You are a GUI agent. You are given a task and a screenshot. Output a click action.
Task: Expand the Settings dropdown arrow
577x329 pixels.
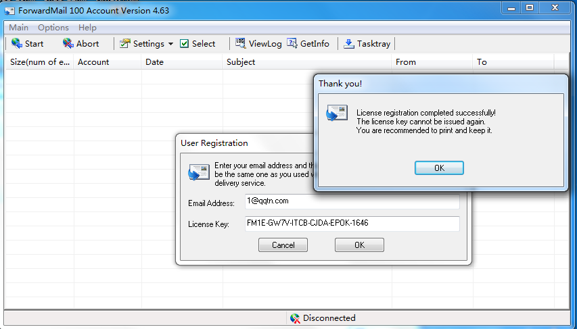point(170,44)
